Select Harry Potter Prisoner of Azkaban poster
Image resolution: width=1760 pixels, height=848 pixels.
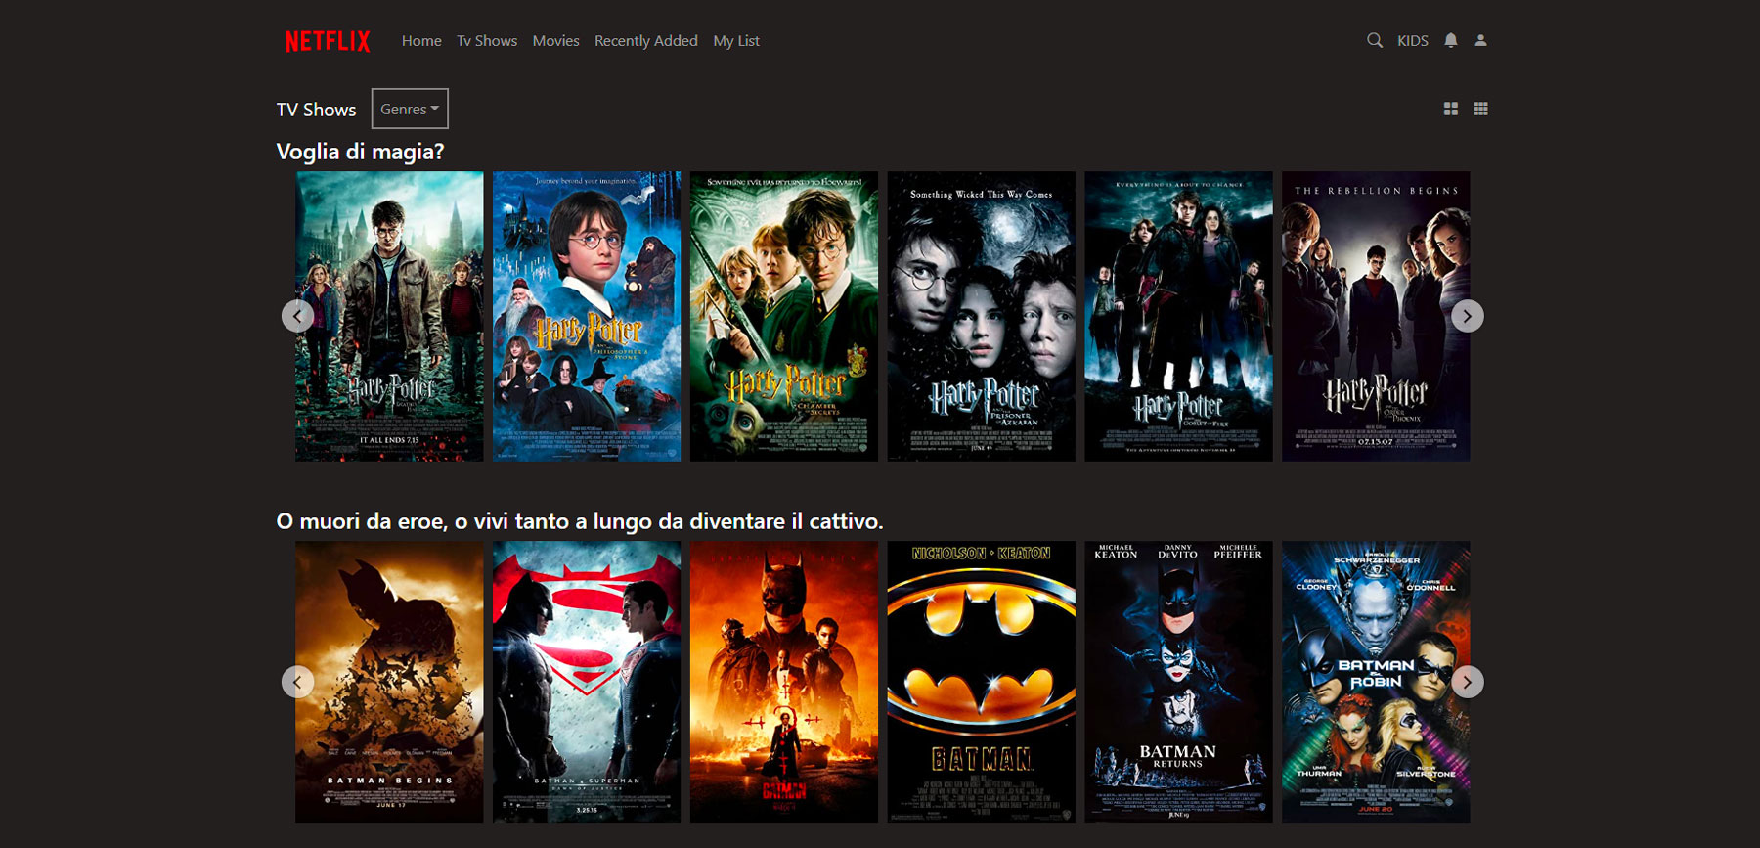982,316
